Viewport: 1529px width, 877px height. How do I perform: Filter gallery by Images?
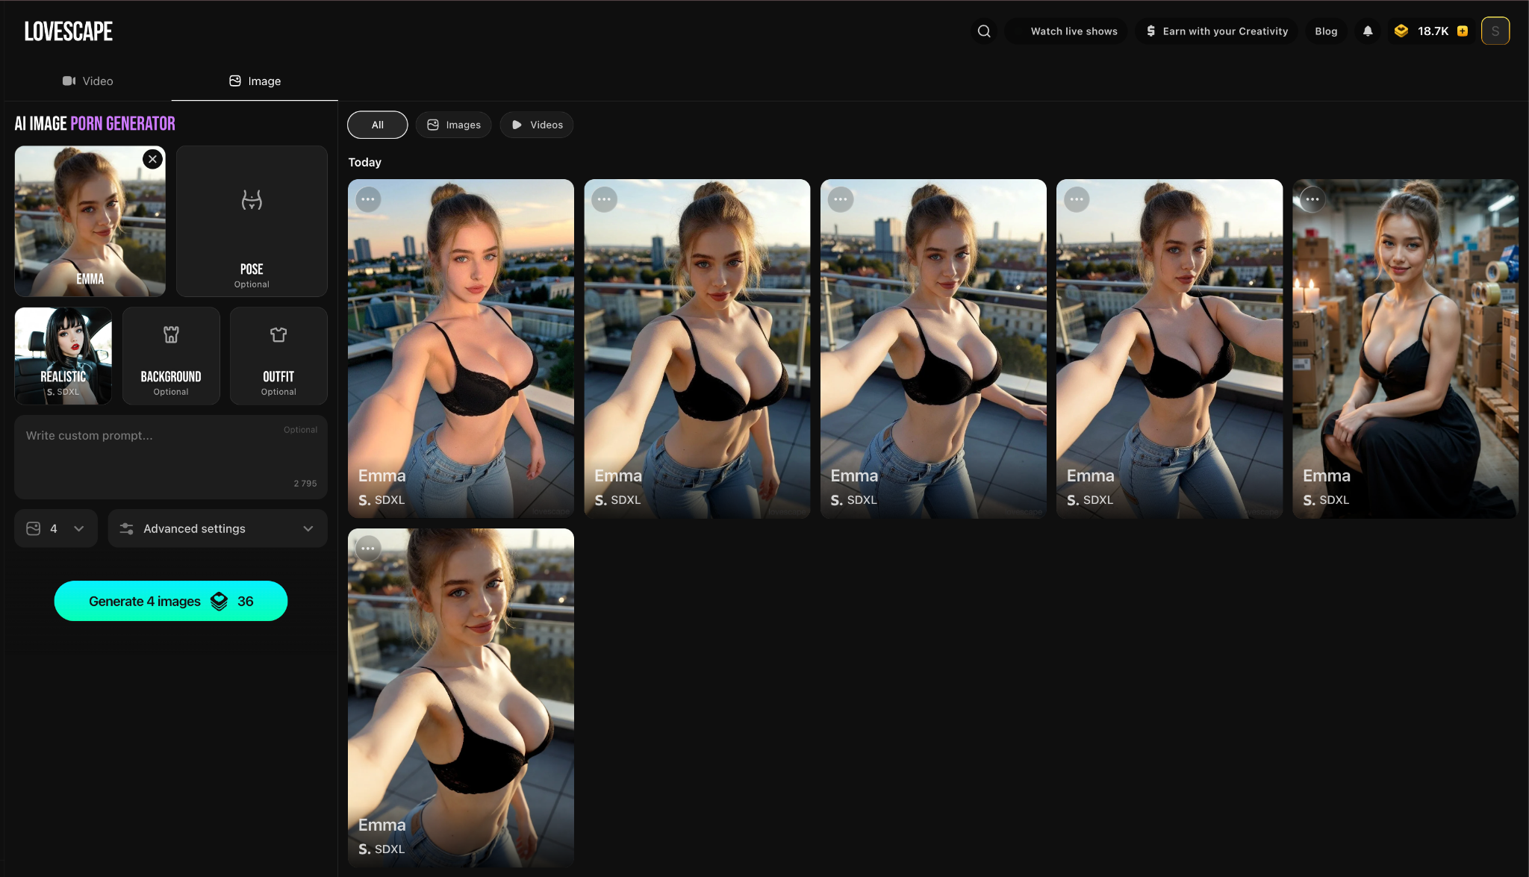pos(454,125)
